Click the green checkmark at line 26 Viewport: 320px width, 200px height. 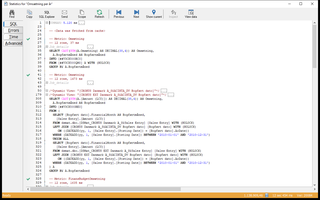28,39
